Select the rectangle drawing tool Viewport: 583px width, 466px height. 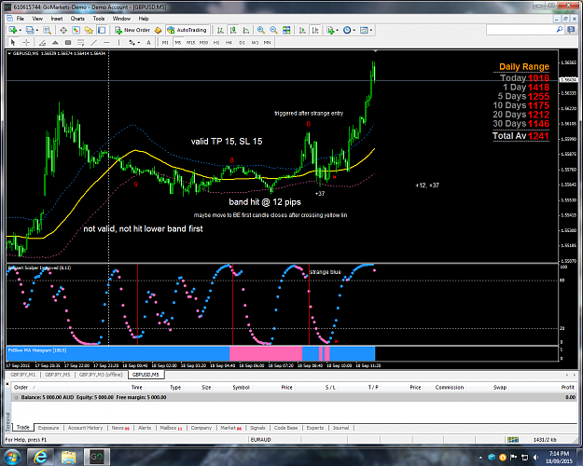[68, 42]
